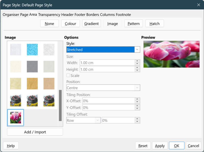Open the Borders tab
Image resolution: width=204 pixels, height=152 pixels.
tap(93, 15)
